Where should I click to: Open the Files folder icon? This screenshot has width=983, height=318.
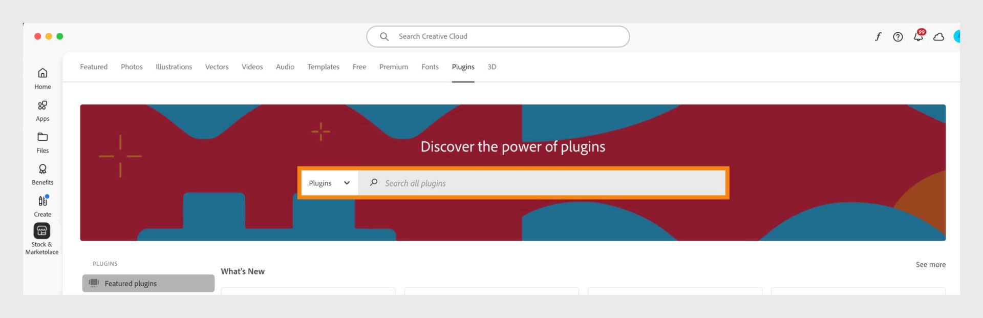[x=42, y=137]
